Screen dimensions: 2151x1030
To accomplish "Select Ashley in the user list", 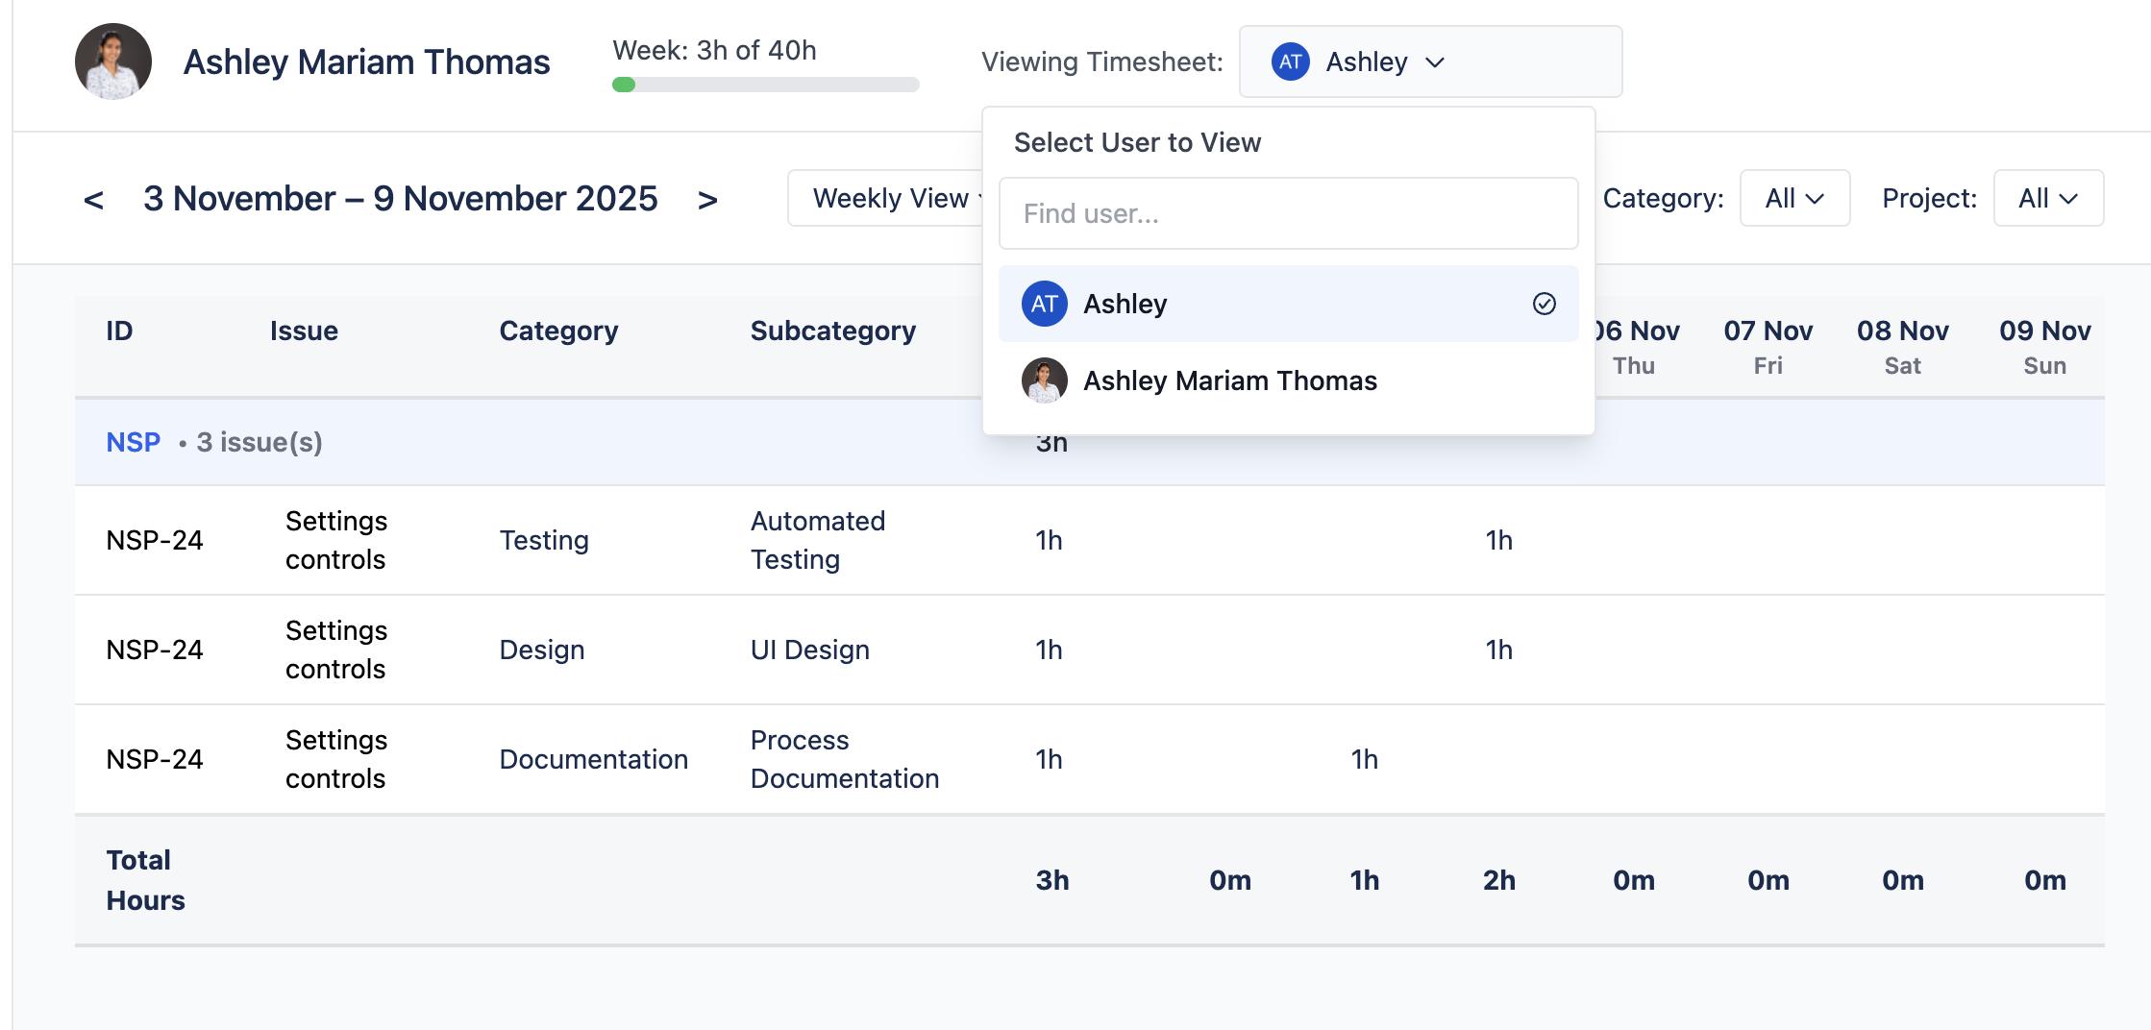I will coord(1125,304).
